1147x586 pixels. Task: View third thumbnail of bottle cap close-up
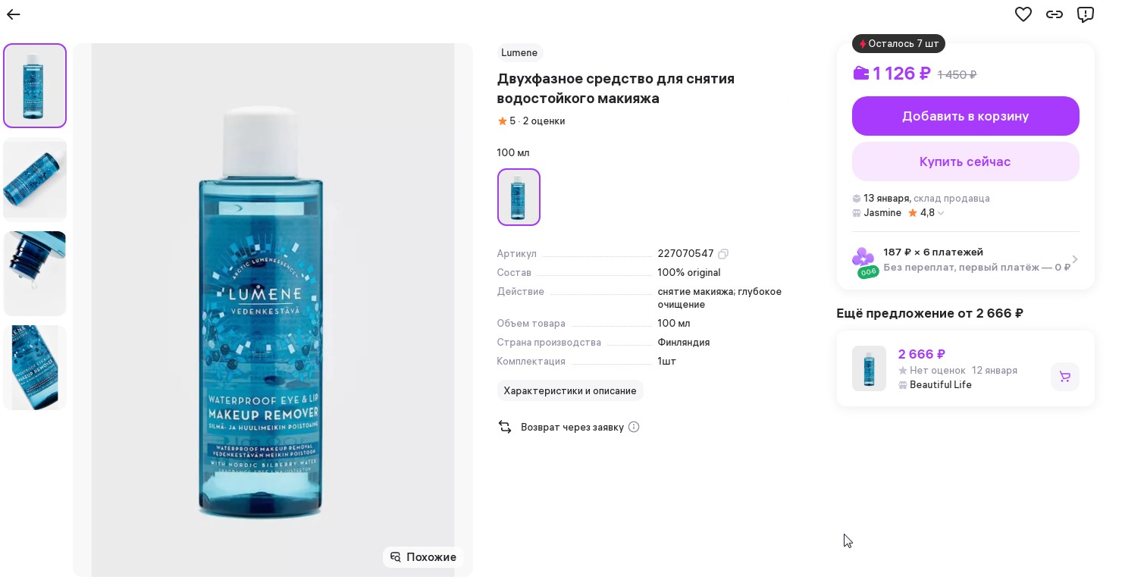[35, 274]
